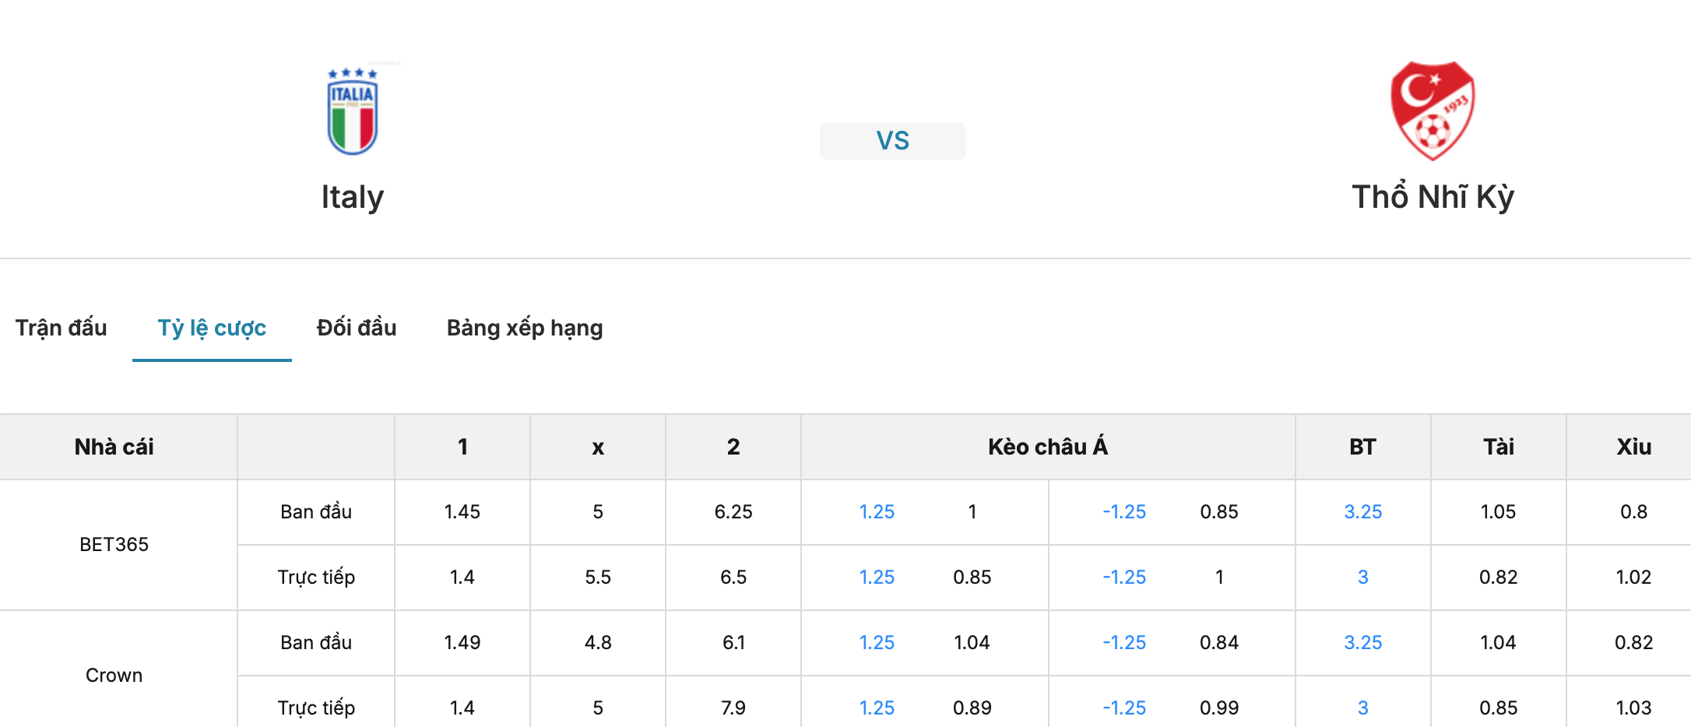The image size is (1691, 727).
Task: Click Crown initial BT value 3.25
Action: (x=1363, y=642)
